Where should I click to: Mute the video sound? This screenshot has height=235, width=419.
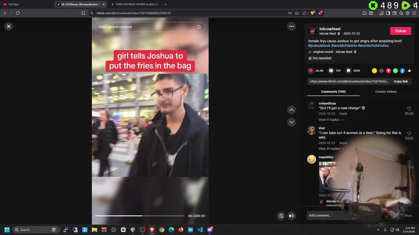(291, 216)
